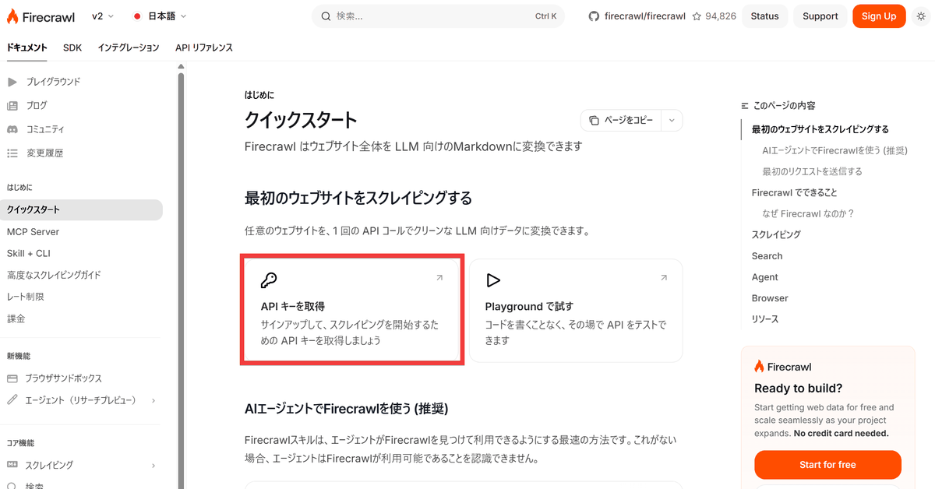The width and height of the screenshot is (935, 489).
Task: Switch to the SDK tab
Action: click(72, 47)
